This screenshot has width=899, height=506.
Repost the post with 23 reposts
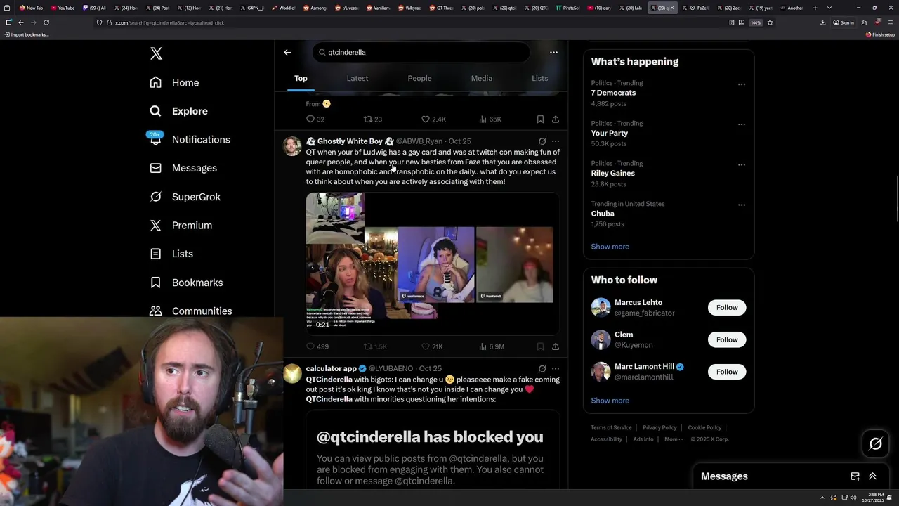[x=372, y=119]
